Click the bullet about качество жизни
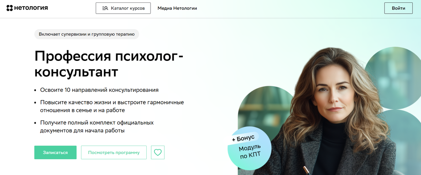 click(112, 106)
